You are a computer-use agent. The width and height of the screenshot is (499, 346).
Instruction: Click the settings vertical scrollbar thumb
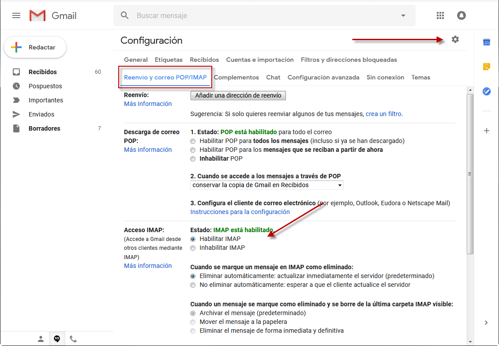(x=470, y=174)
